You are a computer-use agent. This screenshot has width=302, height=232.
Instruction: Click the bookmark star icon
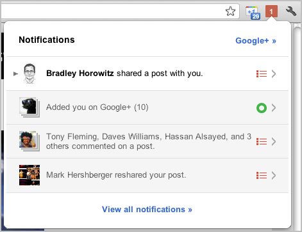coord(230,12)
